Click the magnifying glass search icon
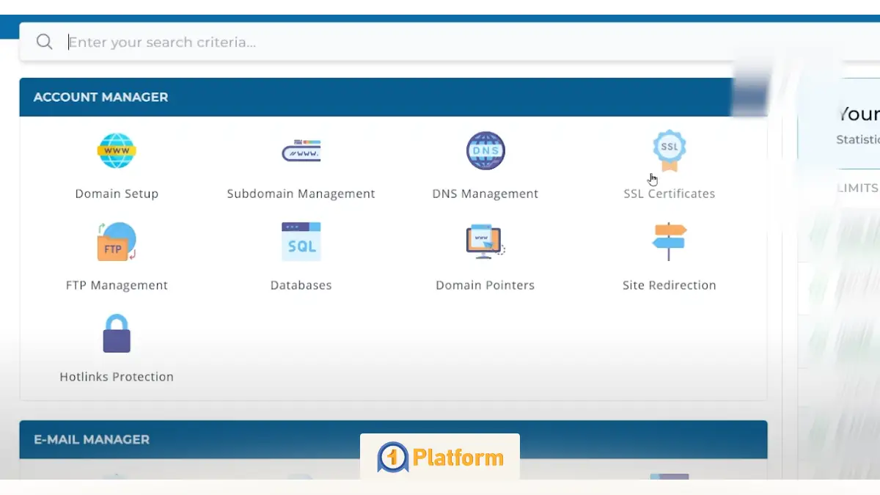The width and height of the screenshot is (880, 495). coord(44,41)
